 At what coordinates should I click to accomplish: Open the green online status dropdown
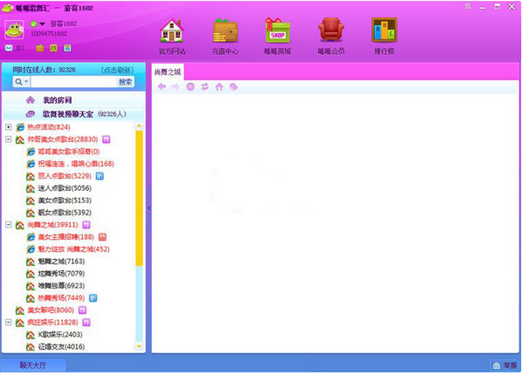click(37, 24)
